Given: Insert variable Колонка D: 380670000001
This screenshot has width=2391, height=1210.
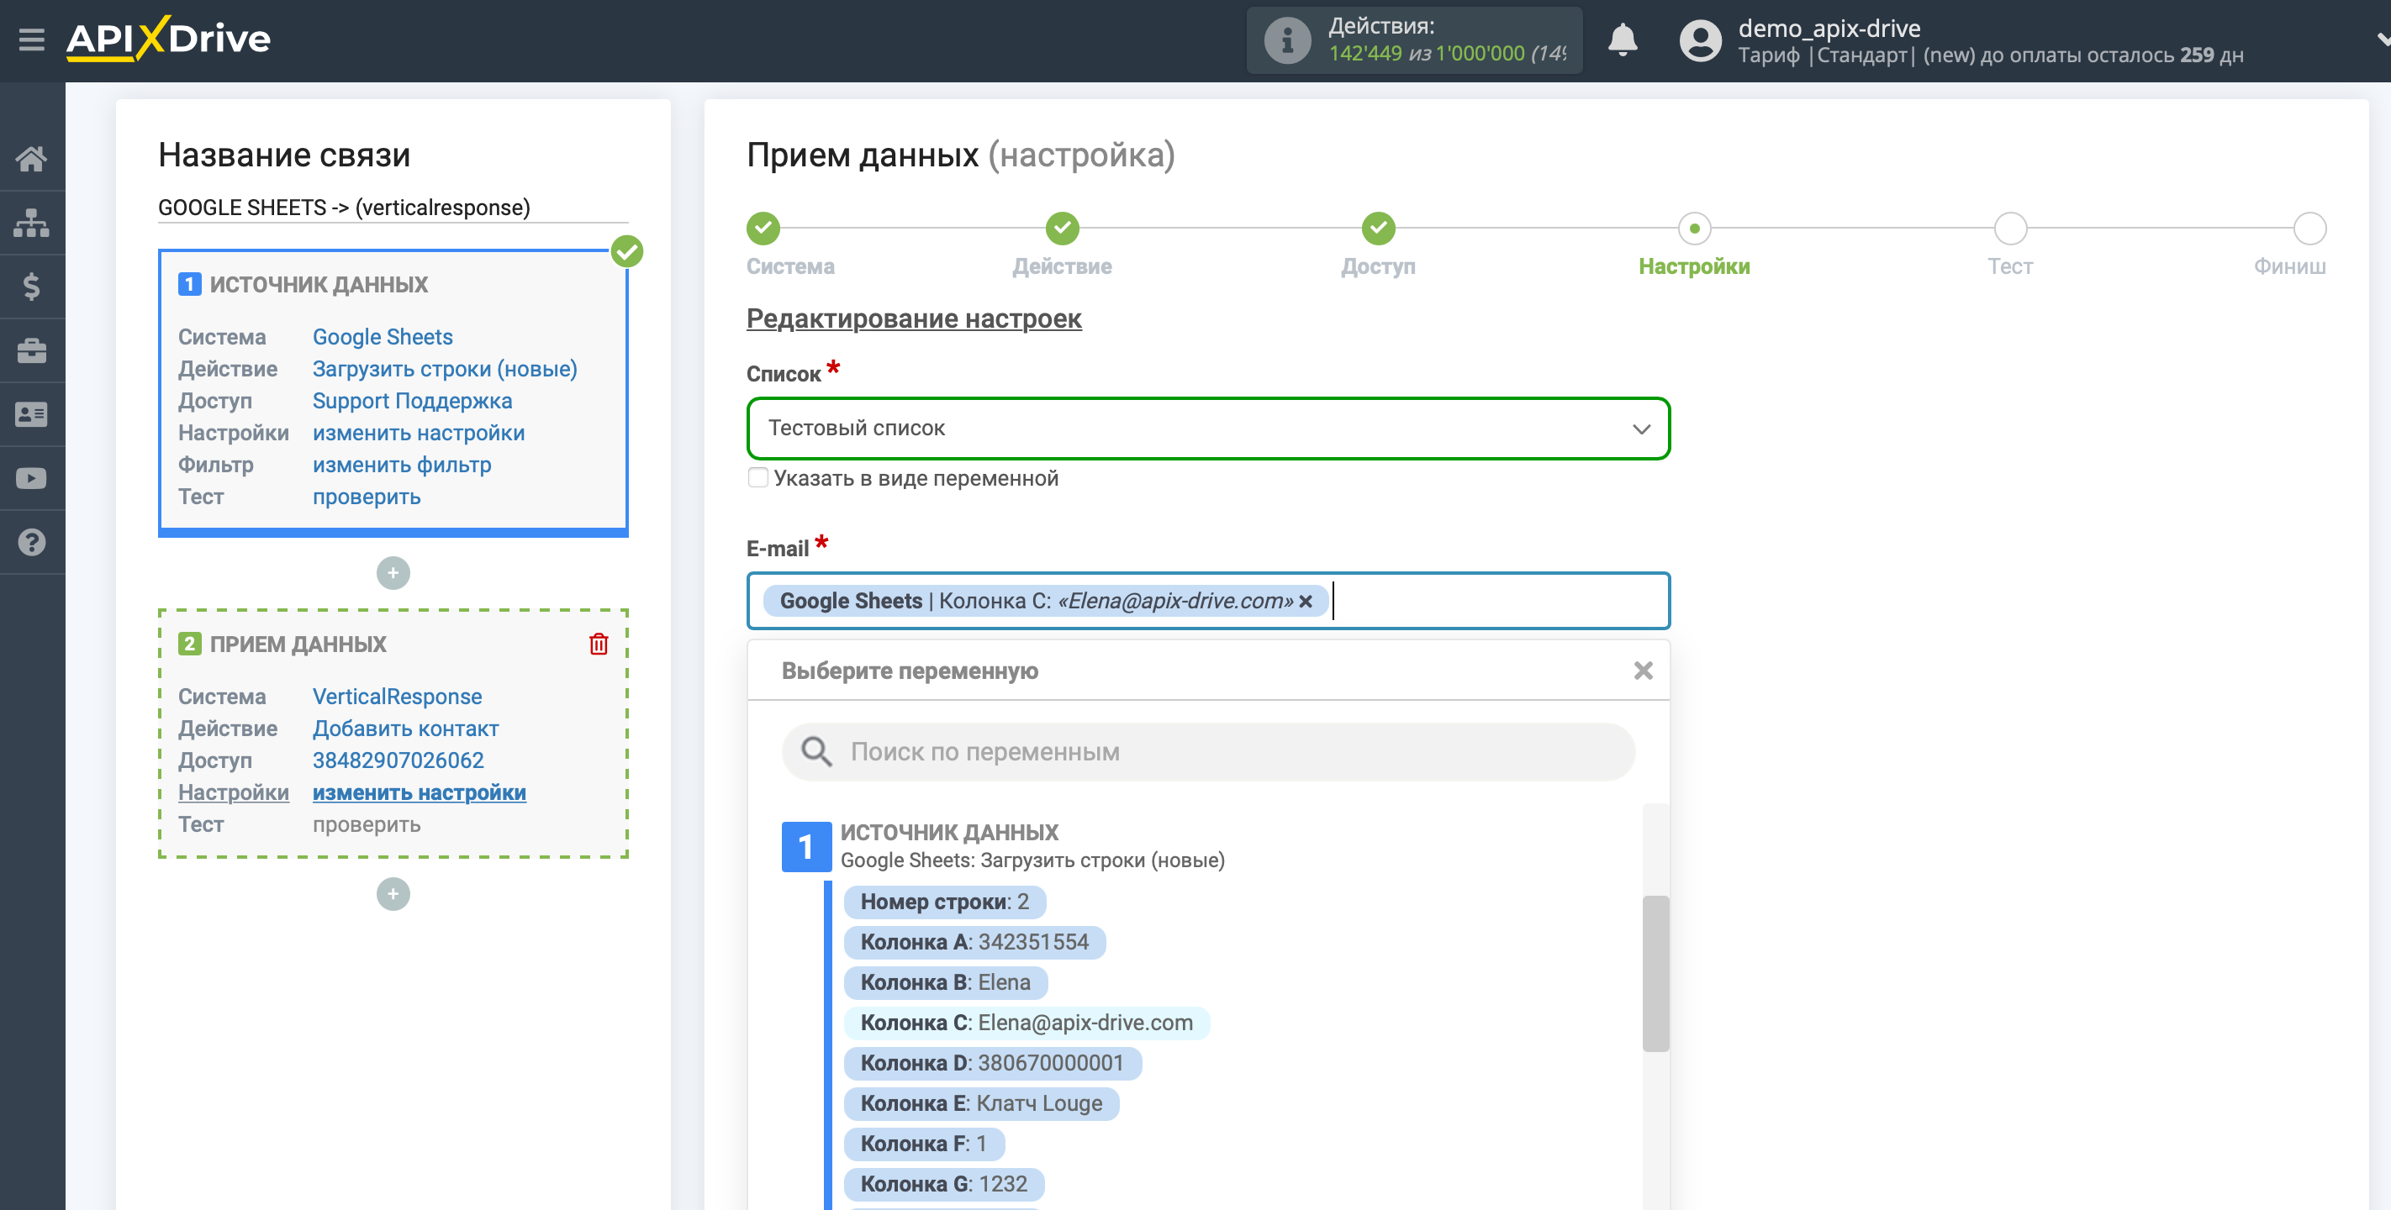Looking at the screenshot, I should tap(991, 1064).
